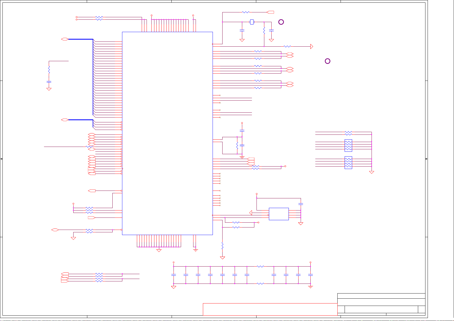454x321 pixels.
Task: Select the off-page connector above the crystal
Action: click(270, 12)
